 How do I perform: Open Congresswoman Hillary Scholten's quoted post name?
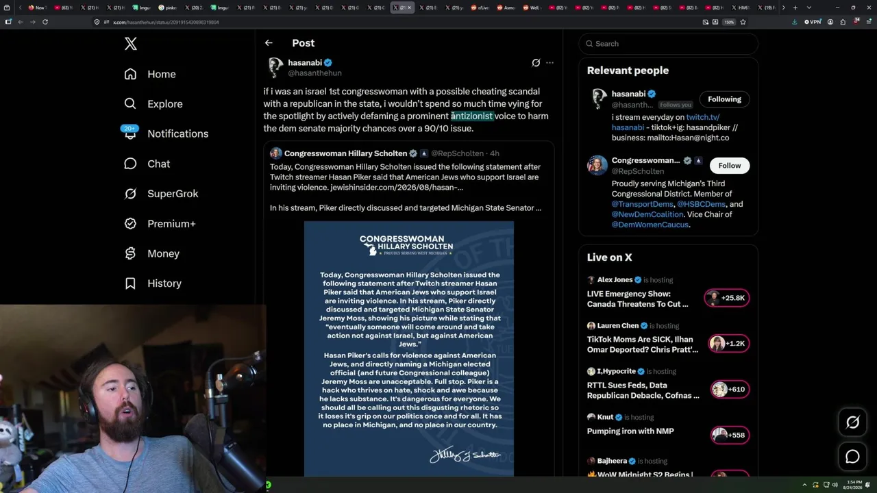coord(345,153)
